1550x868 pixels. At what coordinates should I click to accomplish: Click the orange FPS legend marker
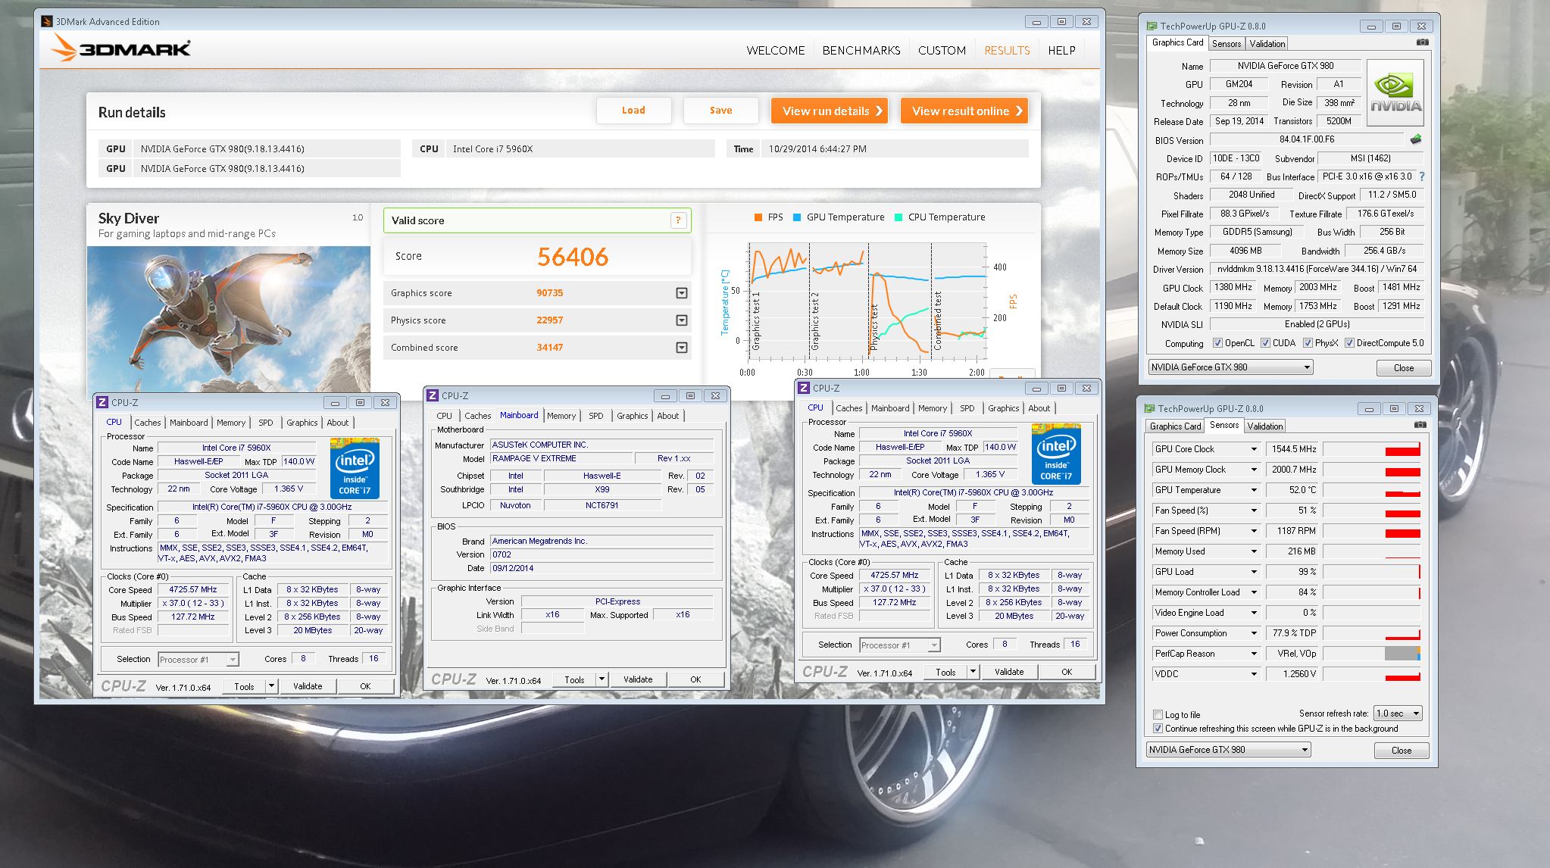tap(758, 217)
